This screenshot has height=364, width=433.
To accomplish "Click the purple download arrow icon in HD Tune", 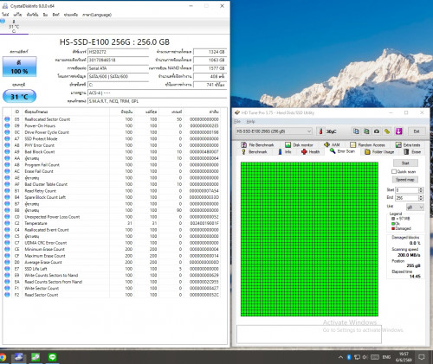I will tap(398, 131).
